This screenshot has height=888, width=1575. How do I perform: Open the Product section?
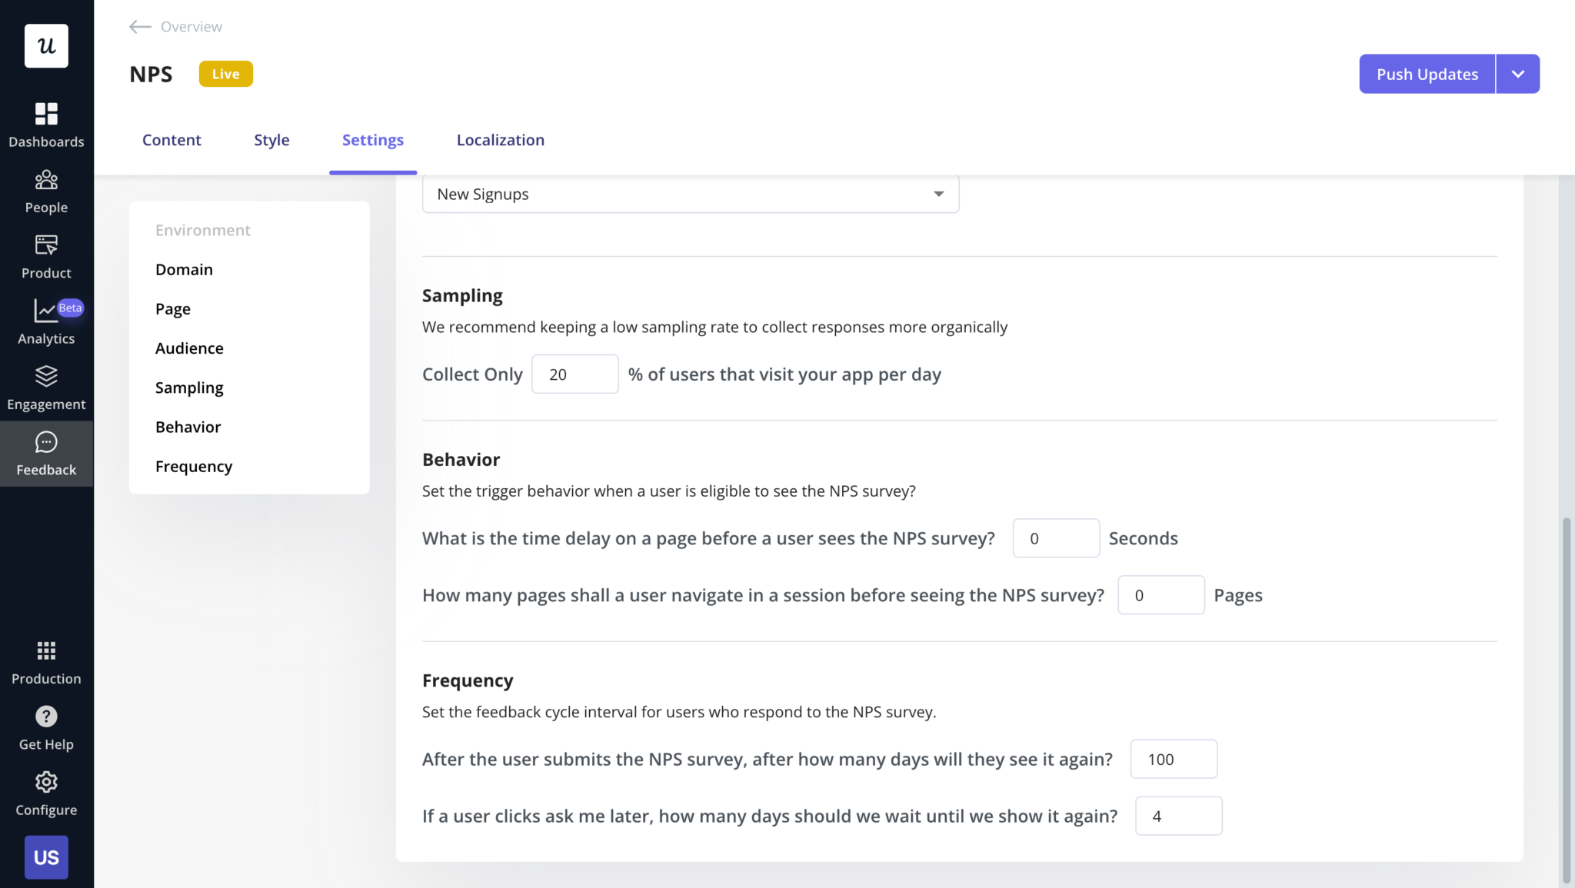(x=46, y=255)
